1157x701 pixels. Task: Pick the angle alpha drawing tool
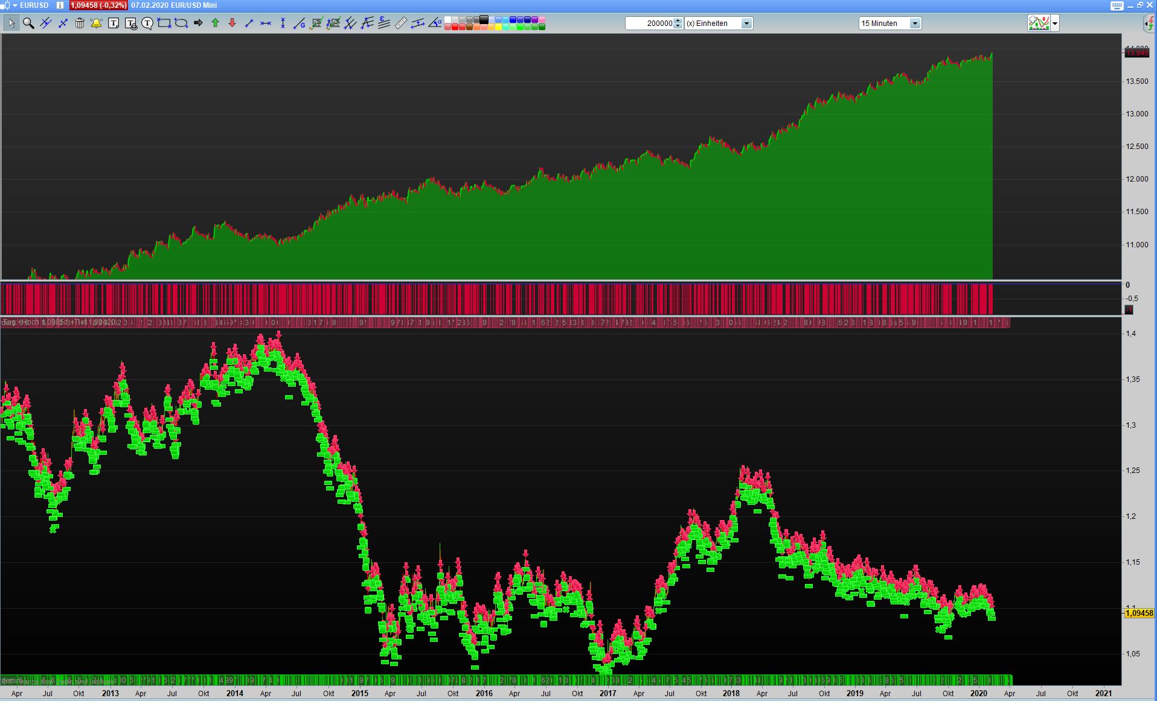click(x=435, y=24)
